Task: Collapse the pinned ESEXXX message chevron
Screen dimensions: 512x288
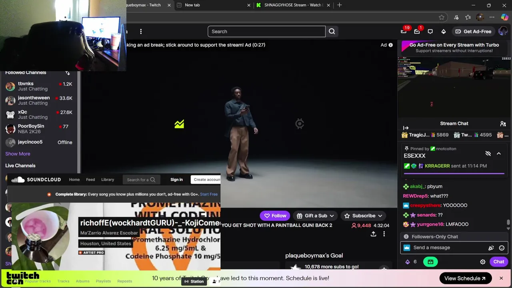Action: click(499, 154)
